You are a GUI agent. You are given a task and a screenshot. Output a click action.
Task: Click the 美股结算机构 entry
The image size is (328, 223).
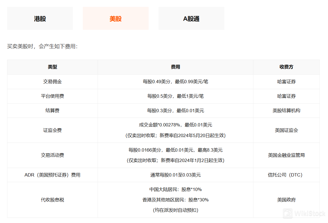286,111
